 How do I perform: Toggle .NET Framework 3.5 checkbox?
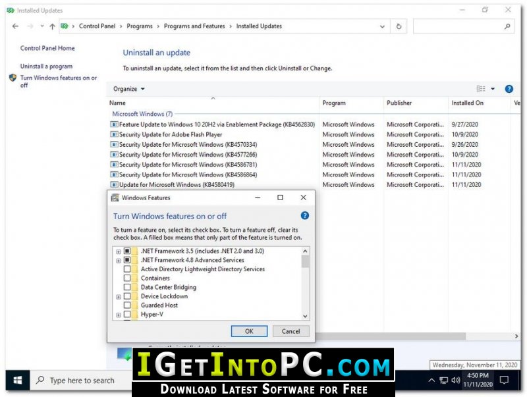pos(127,251)
